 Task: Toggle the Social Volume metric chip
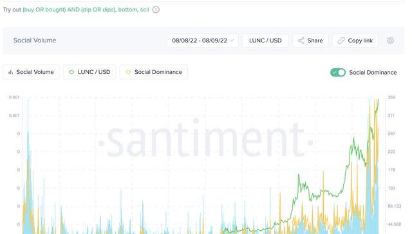[x=31, y=72]
